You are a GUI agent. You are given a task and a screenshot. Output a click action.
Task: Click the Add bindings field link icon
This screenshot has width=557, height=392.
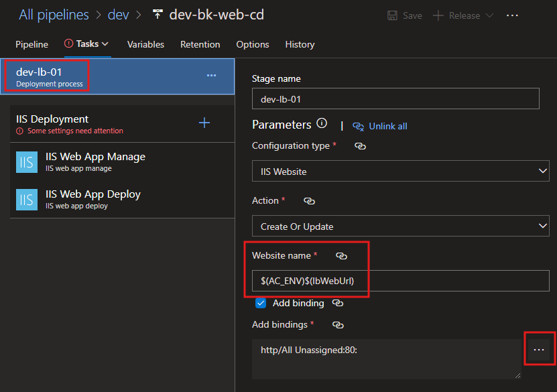pyautogui.click(x=338, y=324)
